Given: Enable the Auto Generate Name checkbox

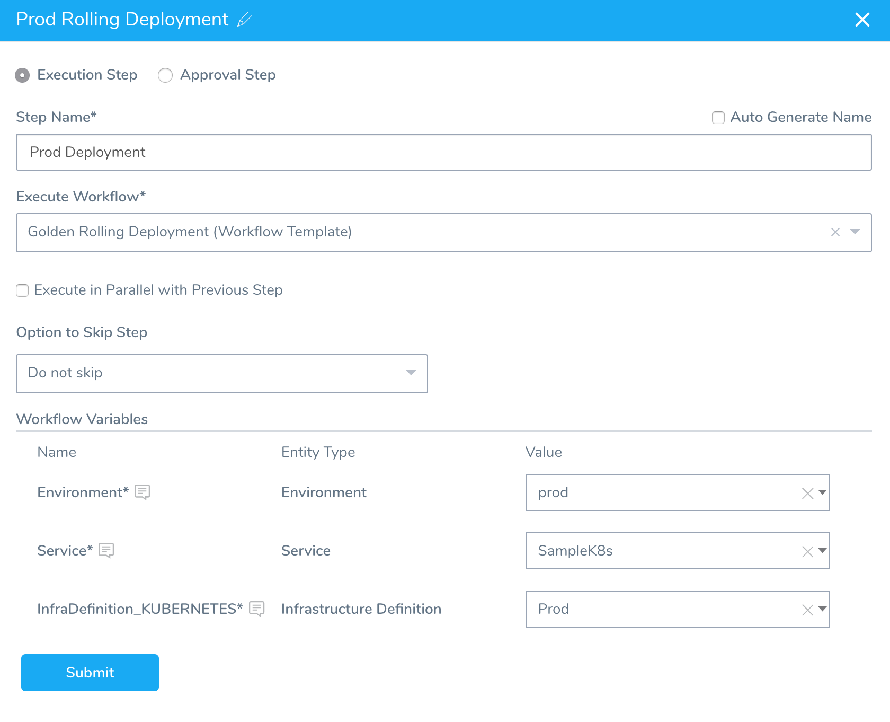Looking at the screenshot, I should 718,118.
